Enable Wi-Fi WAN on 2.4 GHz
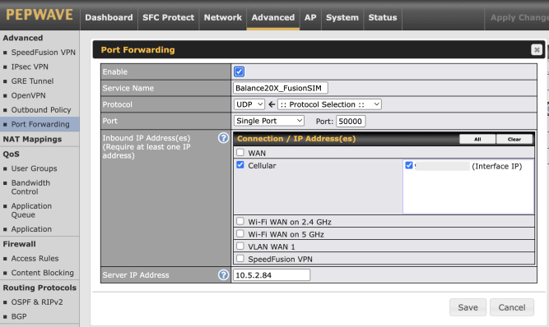549x327 pixels. [x=240, y=221]
